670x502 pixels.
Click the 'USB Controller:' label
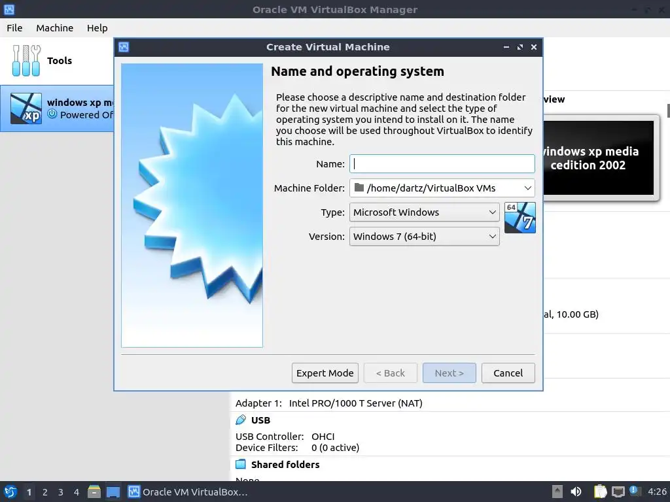[270, 436]
